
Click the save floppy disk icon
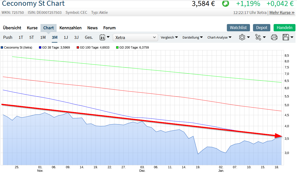pyautogui.click(x=286, y=37)
